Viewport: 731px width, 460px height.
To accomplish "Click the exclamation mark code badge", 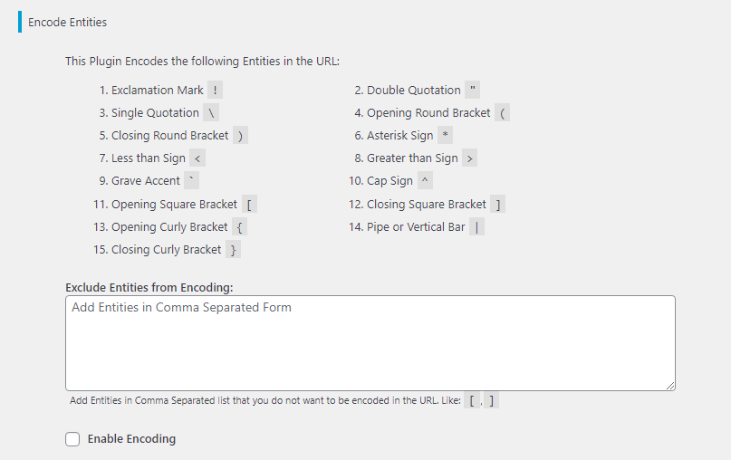I will tap(215, 90).
